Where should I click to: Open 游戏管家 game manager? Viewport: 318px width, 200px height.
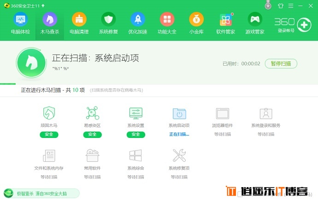tap(255, 23)
